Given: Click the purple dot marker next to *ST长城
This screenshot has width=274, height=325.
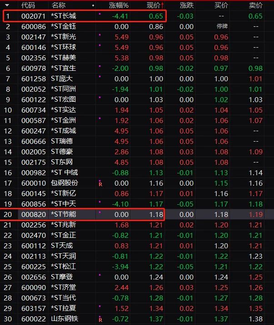Looking at the screenshot, I should point(100,15).
